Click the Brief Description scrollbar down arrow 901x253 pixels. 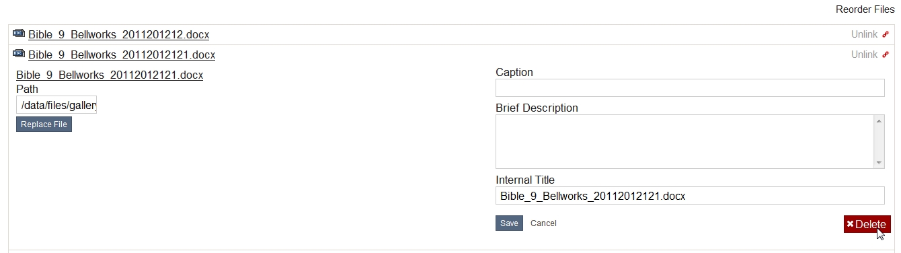click(x=879, y=162)
